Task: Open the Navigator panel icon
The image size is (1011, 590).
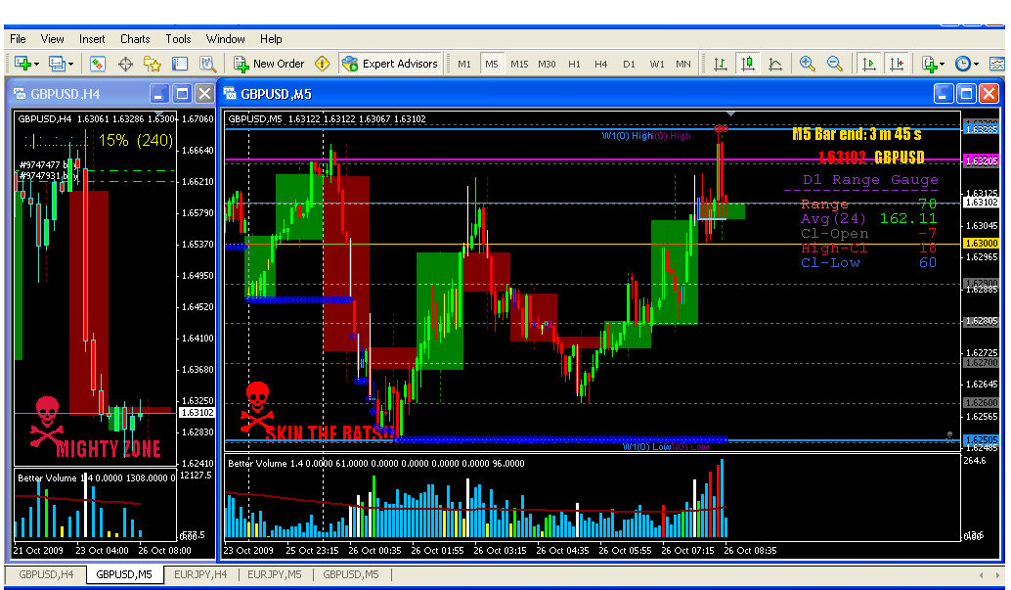Action: point(153,64)
